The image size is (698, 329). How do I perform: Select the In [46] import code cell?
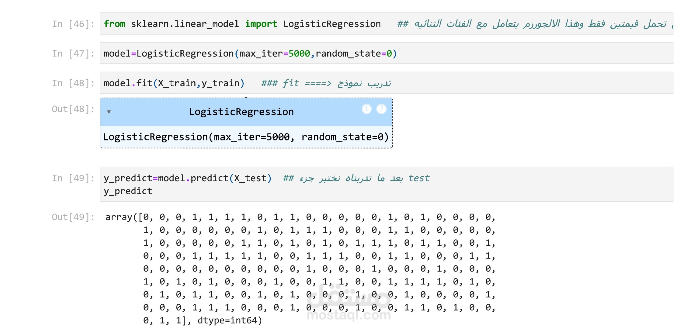coord(242,24)
